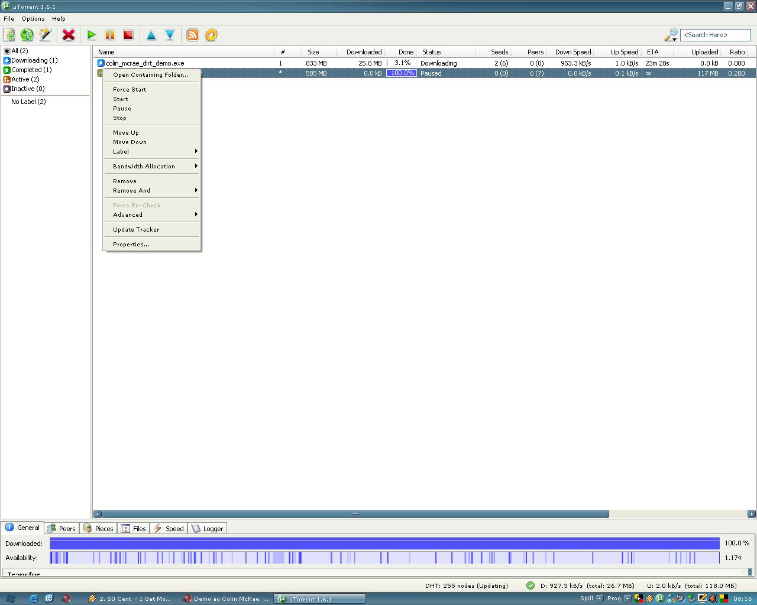Screen dimensions: 757x605
Task: Choose Force Start in the context menu
Action: [152, 89]
